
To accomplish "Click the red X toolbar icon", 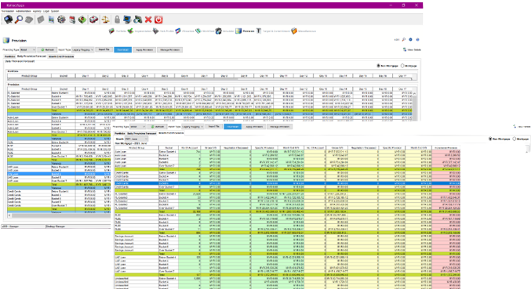I will [148, 20].
